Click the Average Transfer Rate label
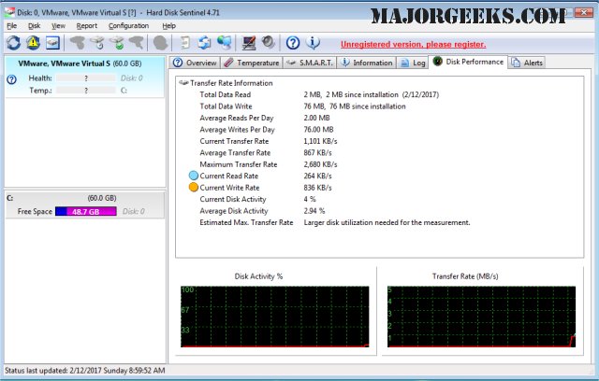 (235, 153)
